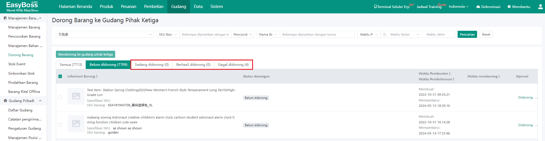Open the SKU Barang filter dropdown
Image resolution: width=545 pixels, height=141 pixels.
[168, 34]
